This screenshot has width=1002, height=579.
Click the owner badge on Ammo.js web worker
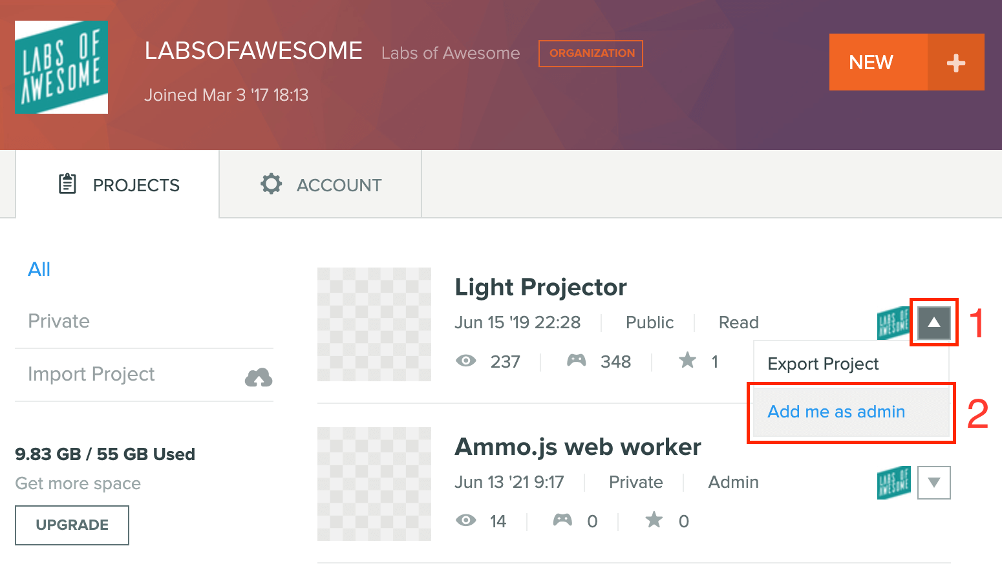(x=893, y=483)
